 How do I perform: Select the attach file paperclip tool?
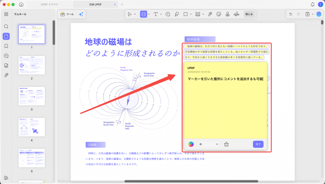coord(210,14)
